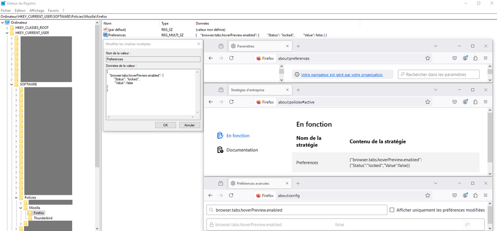Viewport: 497px width, 231px height.
Task: Open account icon in about:preferences window
Action: pyautogui.click(x=465, y=58)
